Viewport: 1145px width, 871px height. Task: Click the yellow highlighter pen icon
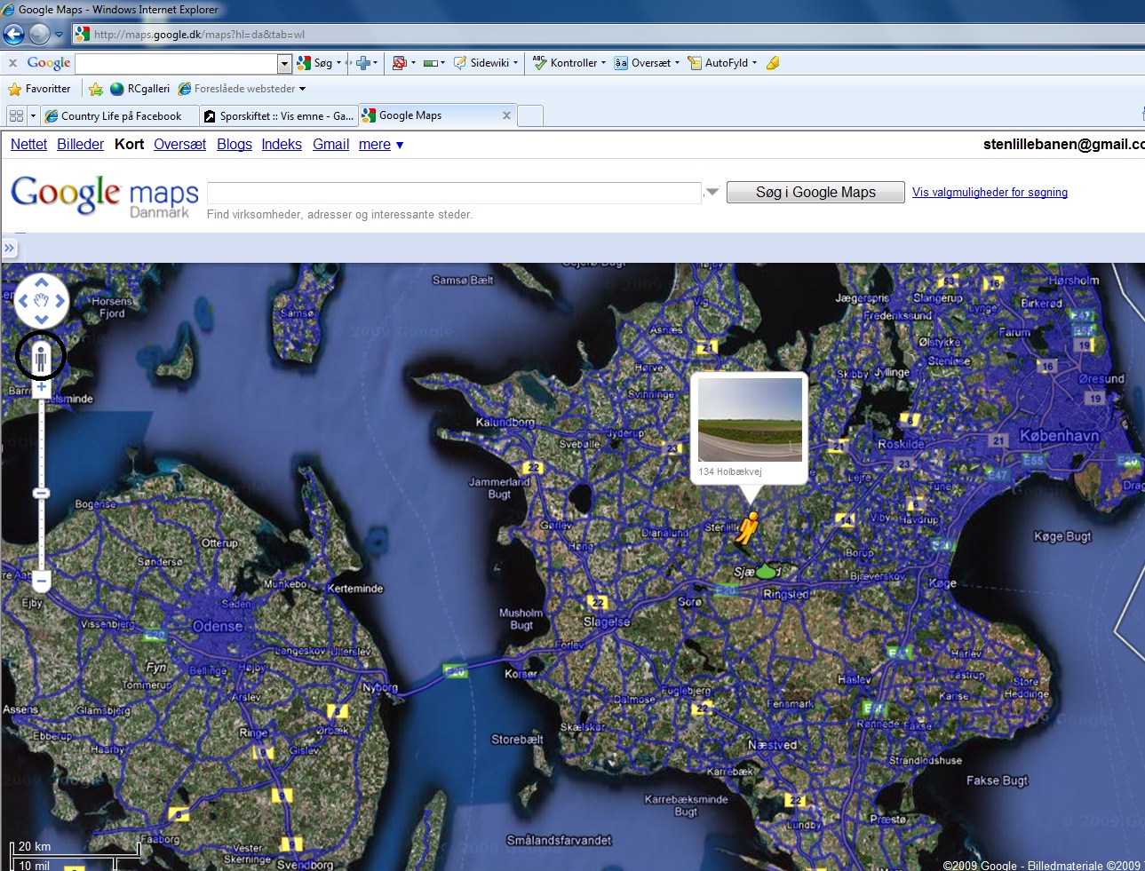773,63
